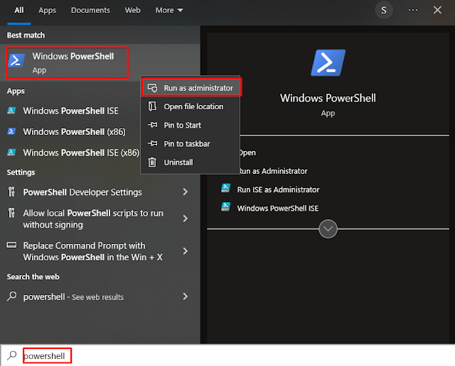Switch to the Apps search tab
The height and width of the screenshot is (366, 455).
48,11
